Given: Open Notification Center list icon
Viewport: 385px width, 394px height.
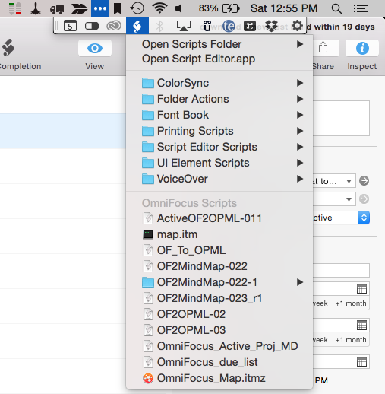Looking at the screenshot, I should [361, 8].
